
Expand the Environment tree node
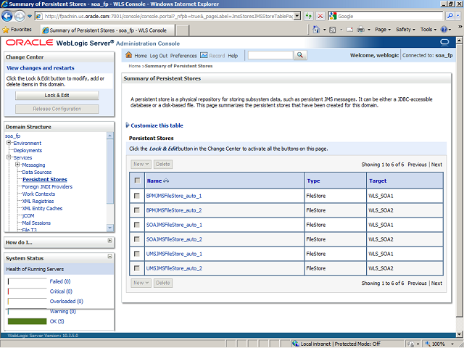pyautogui.click(x=9, y=143)
